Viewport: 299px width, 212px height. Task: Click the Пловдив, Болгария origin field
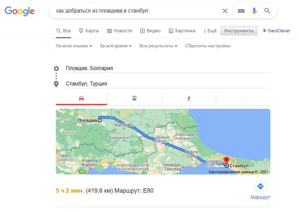pyautogui.click(x=167, y=68)
